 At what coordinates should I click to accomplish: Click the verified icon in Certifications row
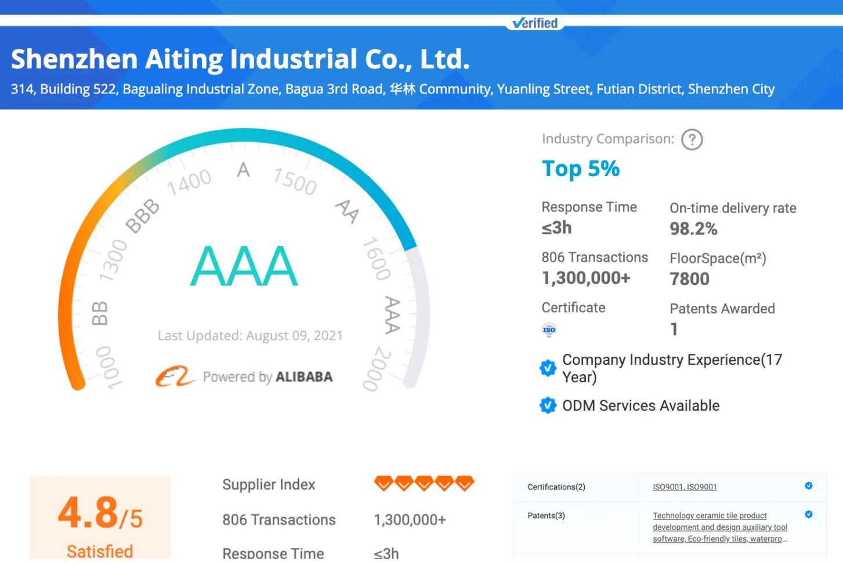[x=809, y=486]
